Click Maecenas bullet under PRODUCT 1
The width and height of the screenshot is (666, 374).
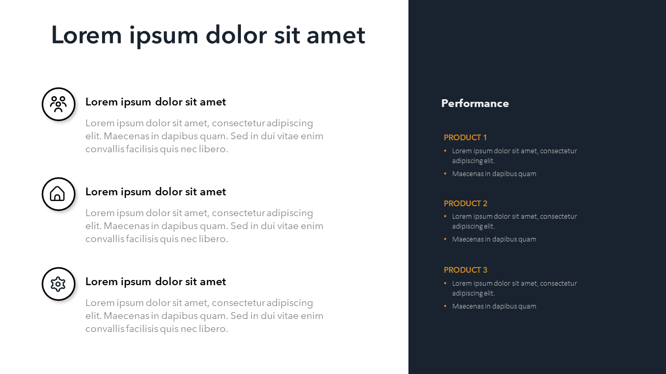coord(494,174)
